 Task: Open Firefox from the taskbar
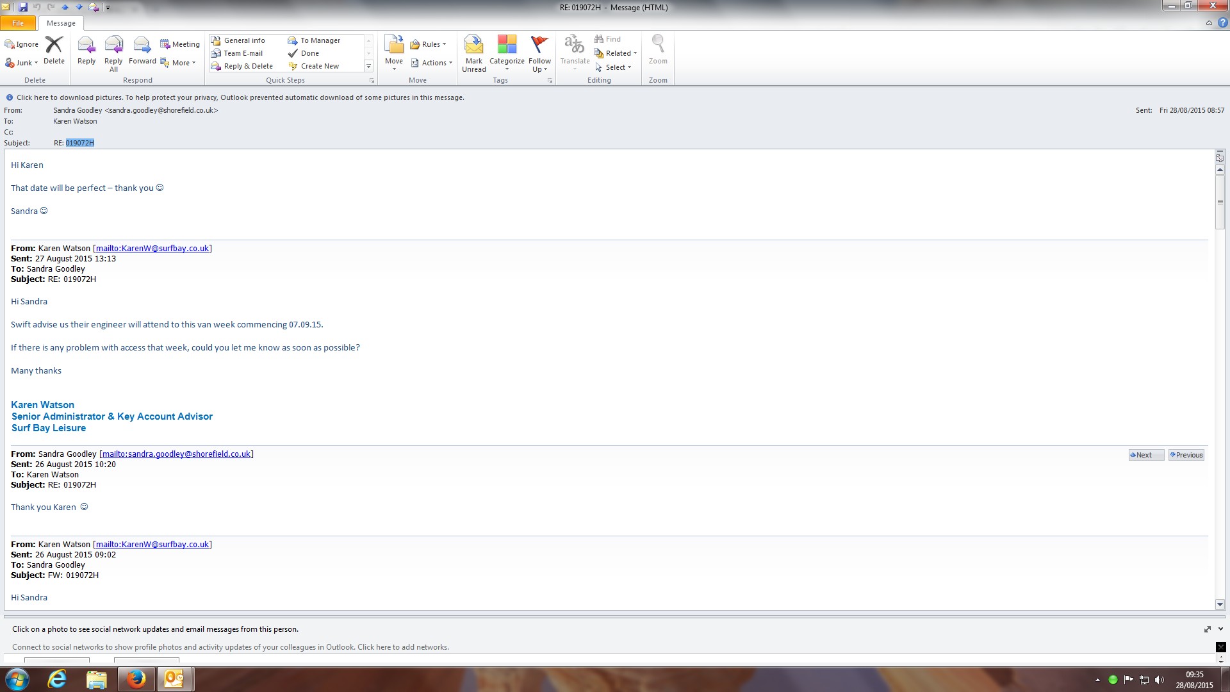coord(135,679)
